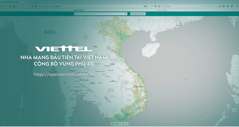Zoom in the map with plus button
Viewport: 239px width, 127px height.
tap(2, 18)
